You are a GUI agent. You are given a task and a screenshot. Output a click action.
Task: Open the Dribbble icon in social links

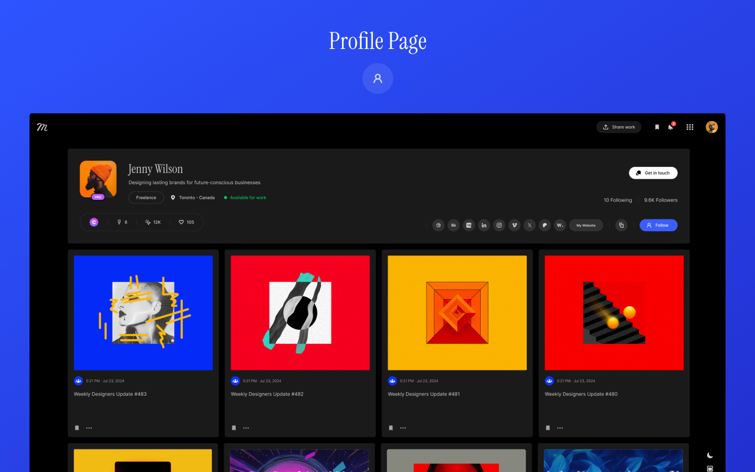(438, 225)
